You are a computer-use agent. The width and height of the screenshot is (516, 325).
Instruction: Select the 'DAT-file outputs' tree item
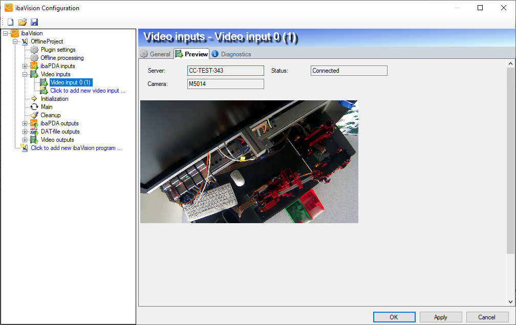click(x=60, y=132)
